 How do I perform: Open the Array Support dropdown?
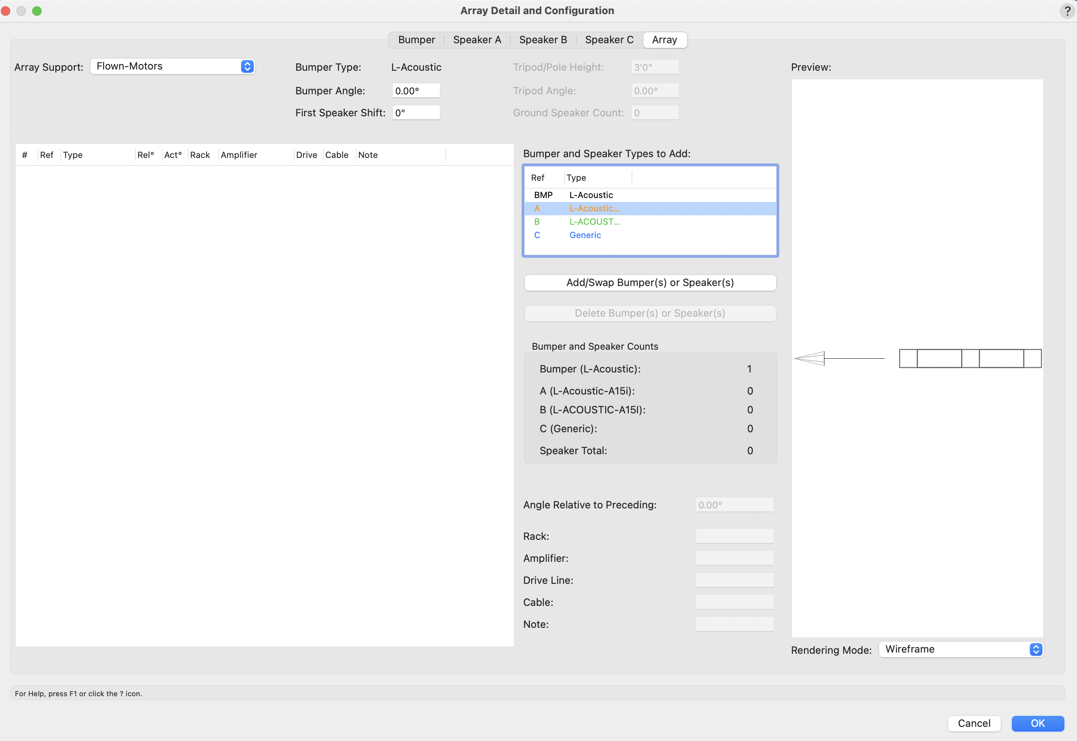click(x=172, y=66)
